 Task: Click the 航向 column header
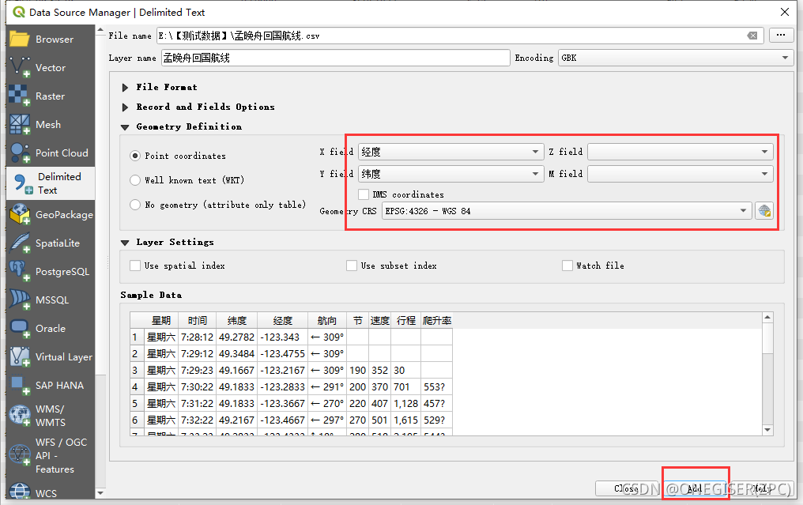[327, 321]
